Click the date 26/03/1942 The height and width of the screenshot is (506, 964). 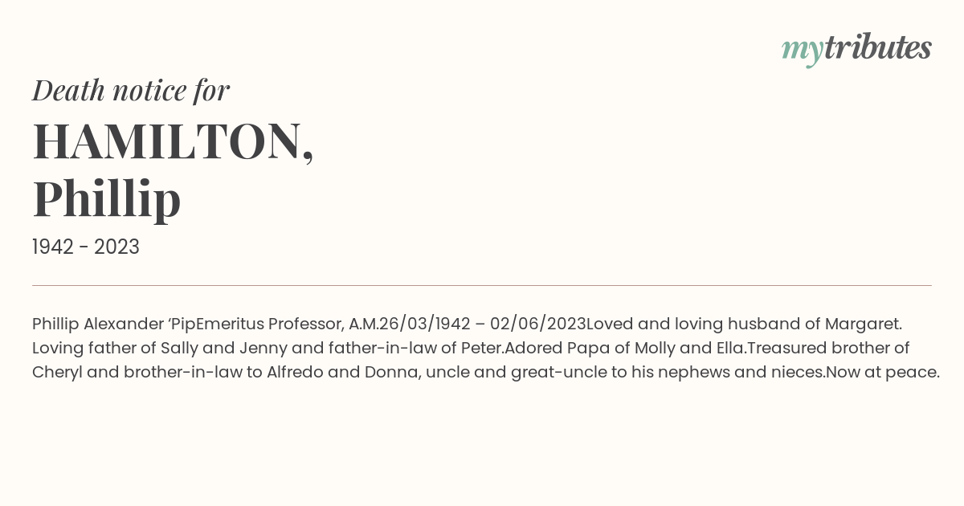424,324
